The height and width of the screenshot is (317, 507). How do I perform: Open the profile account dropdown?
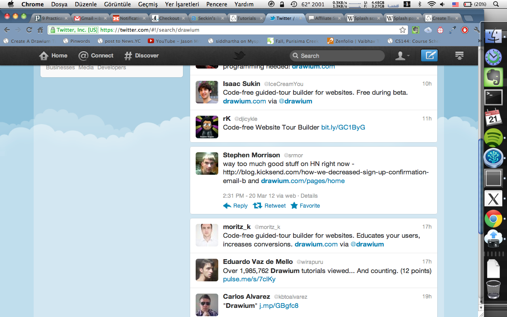click(x=402, y=56)
